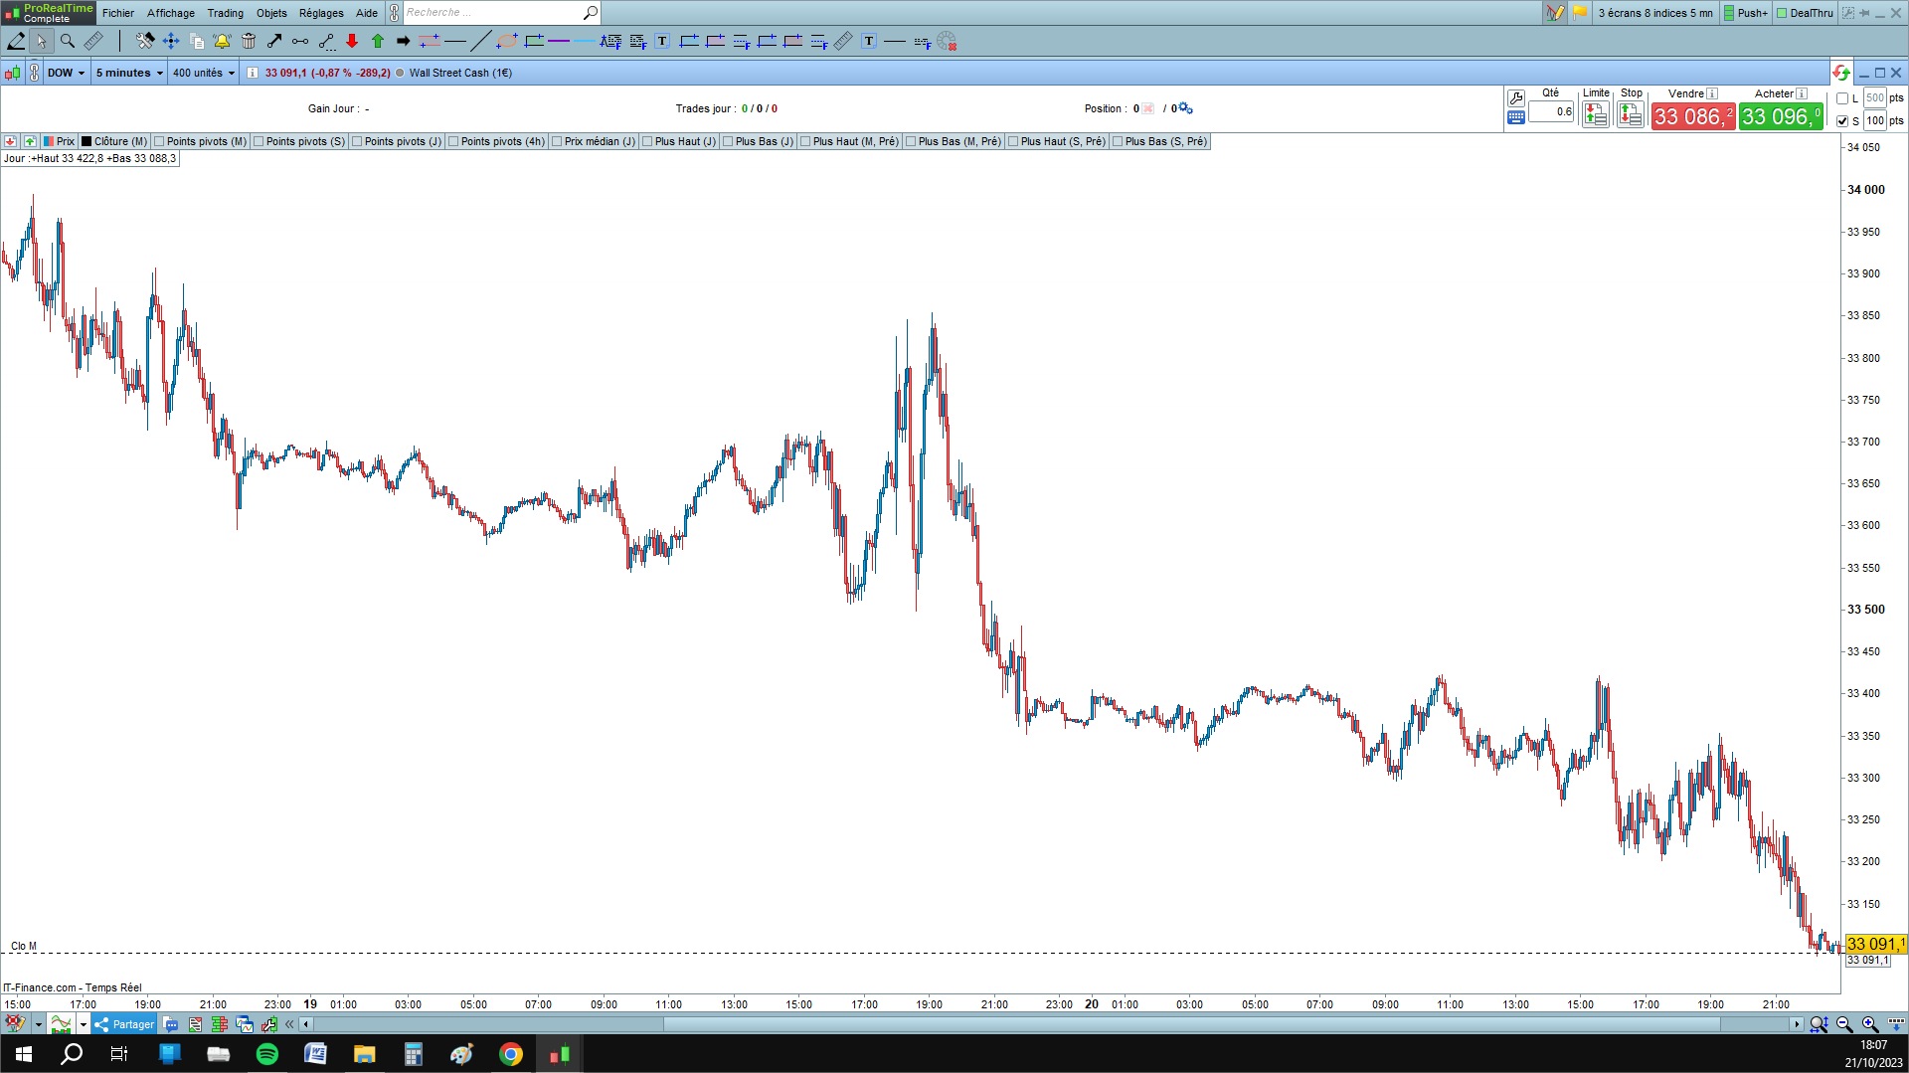Open the order panel wrench settings
The width and height of the screenshot is (1909, 1073).
point(1516,97)
